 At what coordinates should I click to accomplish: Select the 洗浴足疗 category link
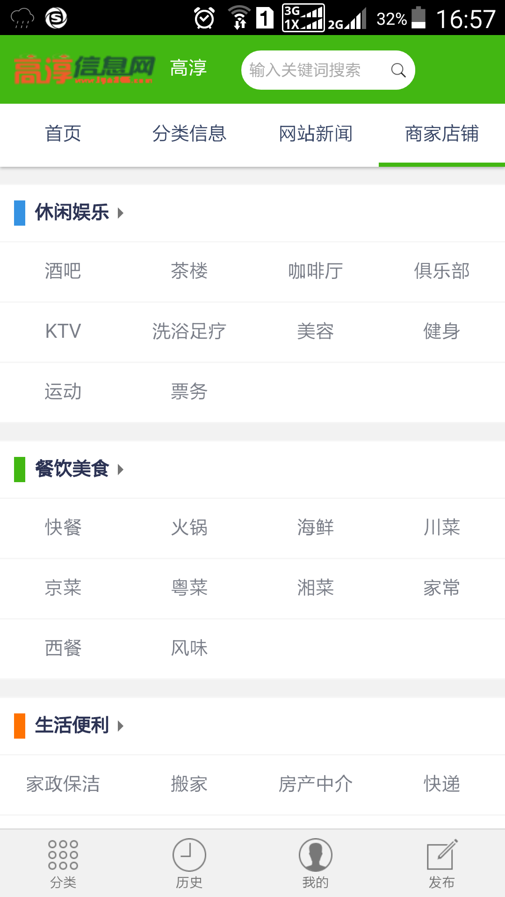click(189, 332)
